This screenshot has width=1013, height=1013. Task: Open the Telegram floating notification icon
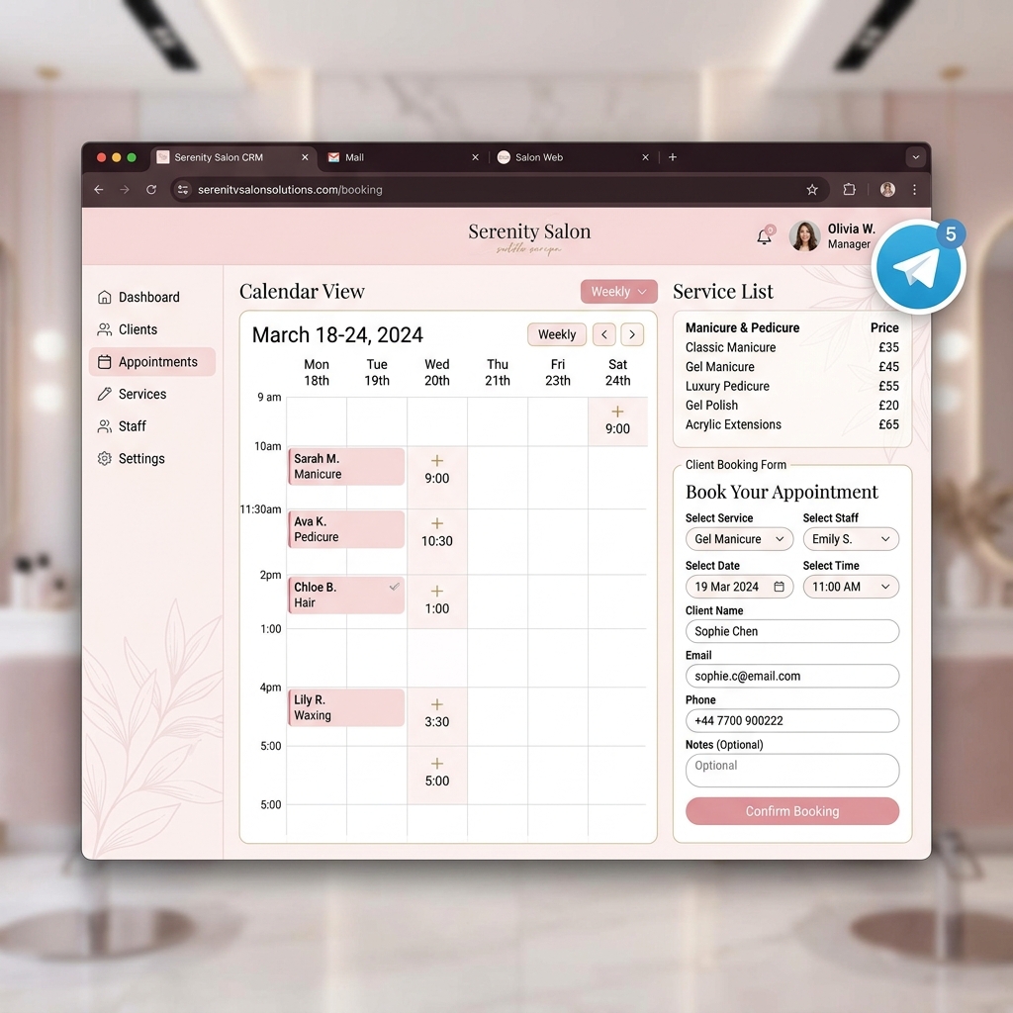(x=918, y=267)
